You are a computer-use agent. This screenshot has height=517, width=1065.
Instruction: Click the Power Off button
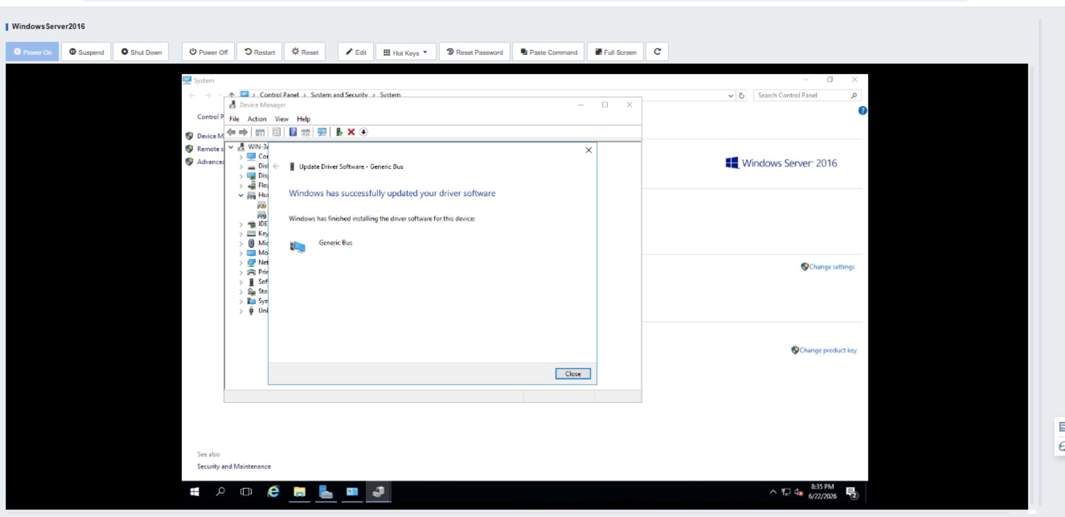click(x=208, y=52)
